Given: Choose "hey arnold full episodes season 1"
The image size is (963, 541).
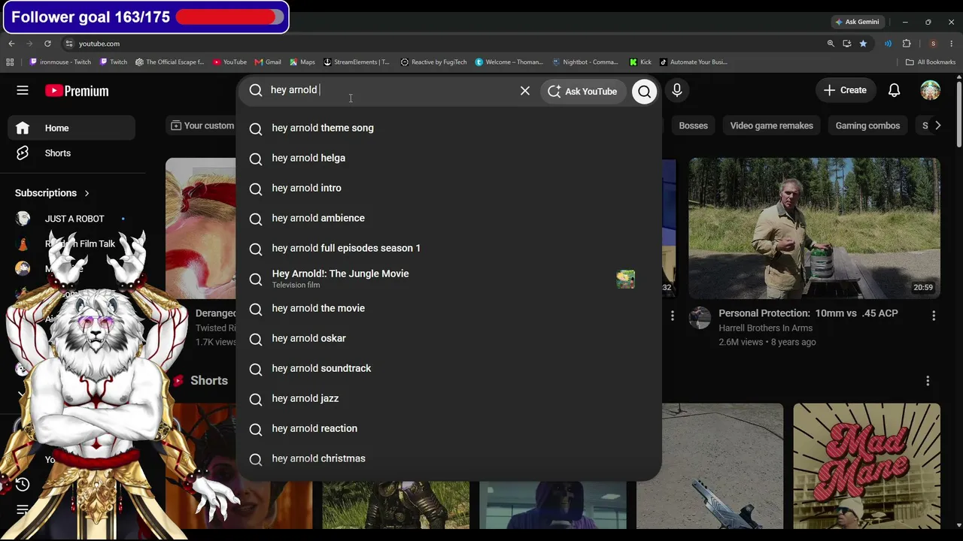Looking at the screenshot, I should (448, 248).
